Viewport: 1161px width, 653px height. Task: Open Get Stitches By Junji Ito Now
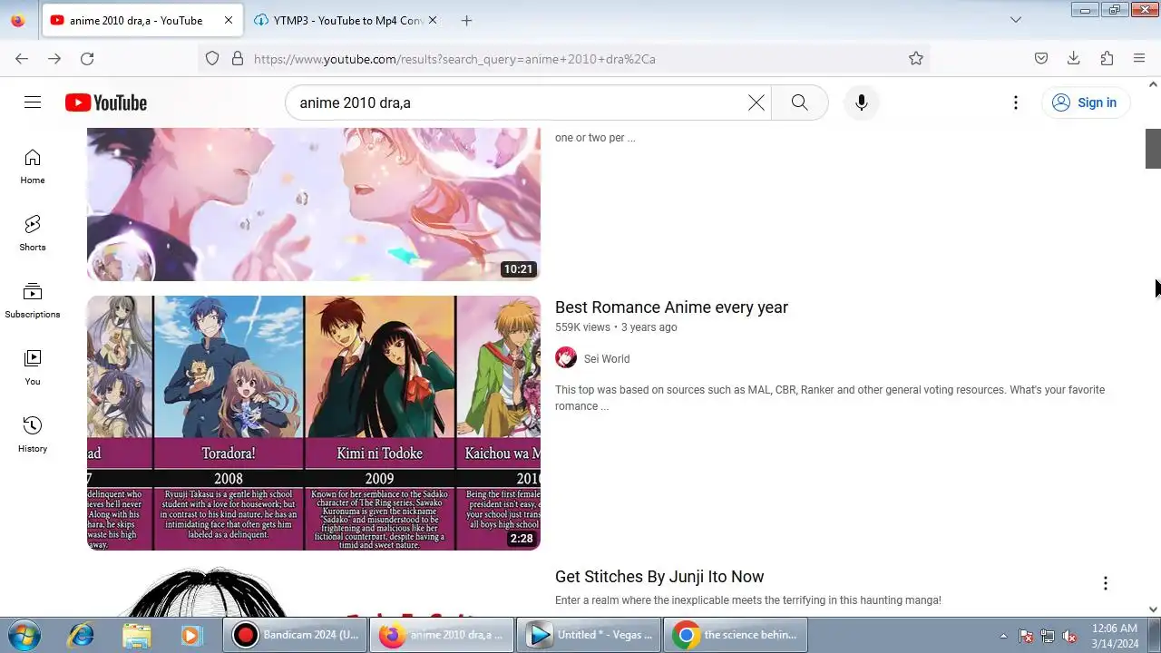659,577
